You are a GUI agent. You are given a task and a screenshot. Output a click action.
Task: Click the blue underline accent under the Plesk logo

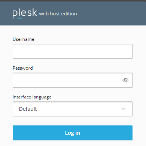(x=19, y=18)
